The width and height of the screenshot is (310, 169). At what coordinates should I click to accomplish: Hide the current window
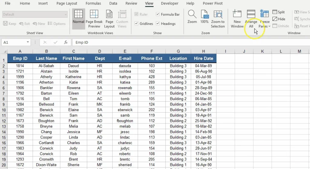(279, 19)
